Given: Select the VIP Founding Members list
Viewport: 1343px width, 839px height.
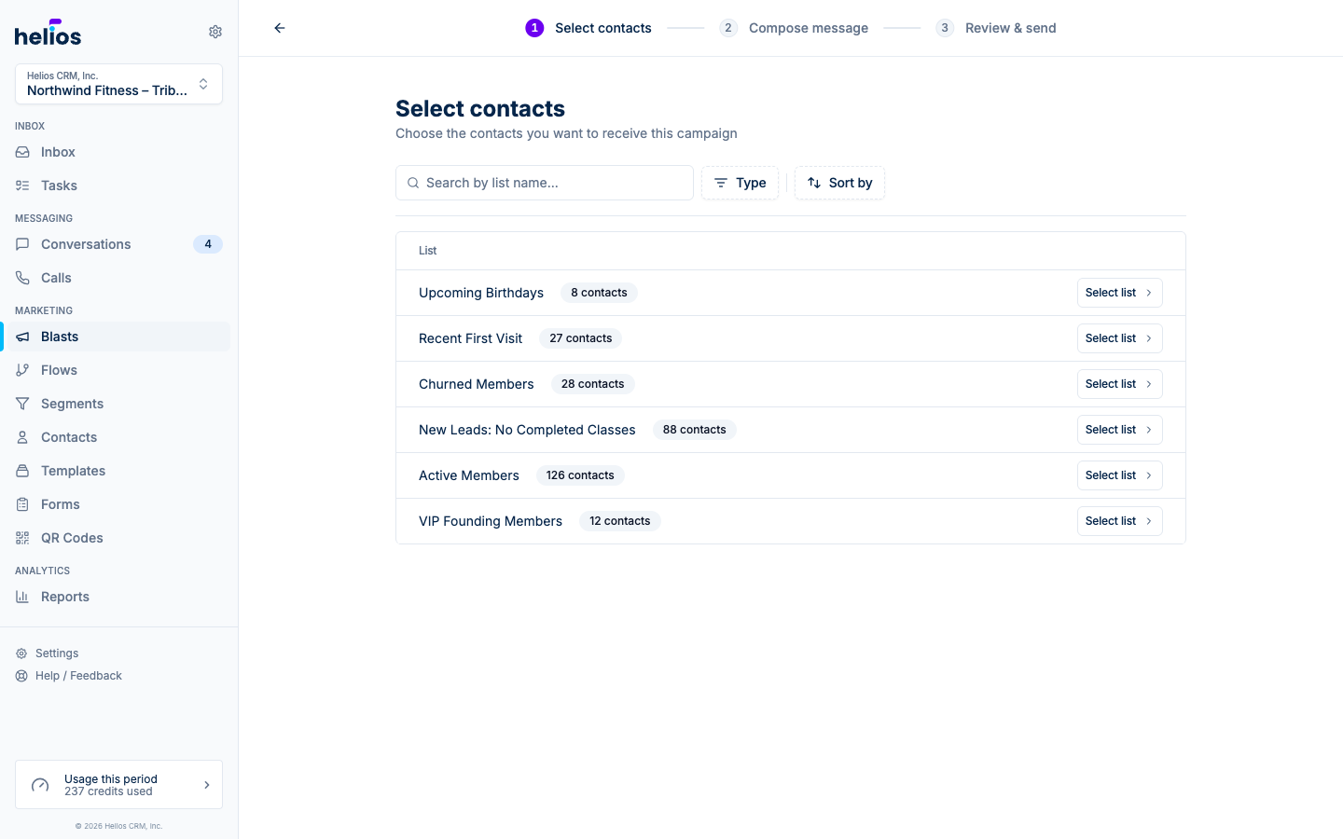Looking at the screenshot, I should (x=1119, y=521).
